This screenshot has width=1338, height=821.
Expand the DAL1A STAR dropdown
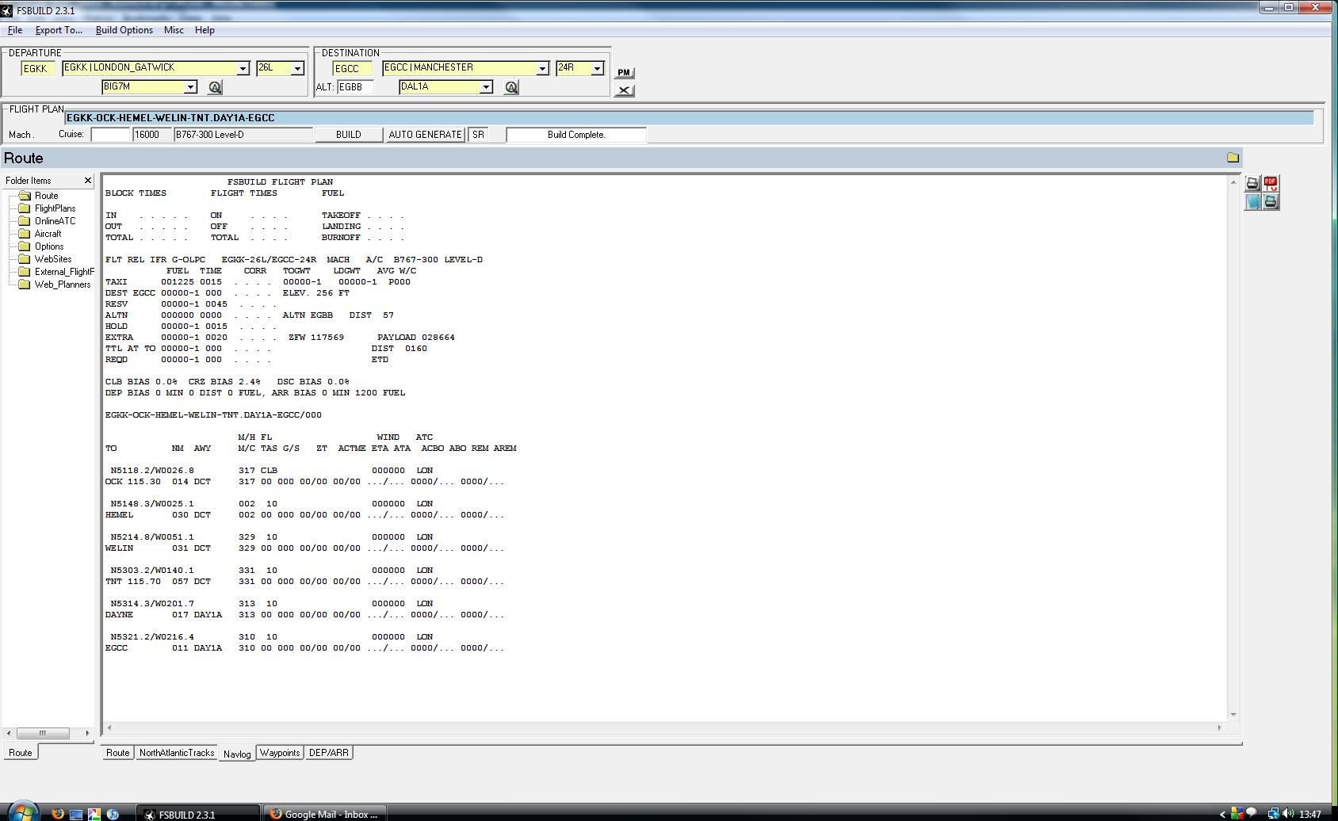[486, 87]
